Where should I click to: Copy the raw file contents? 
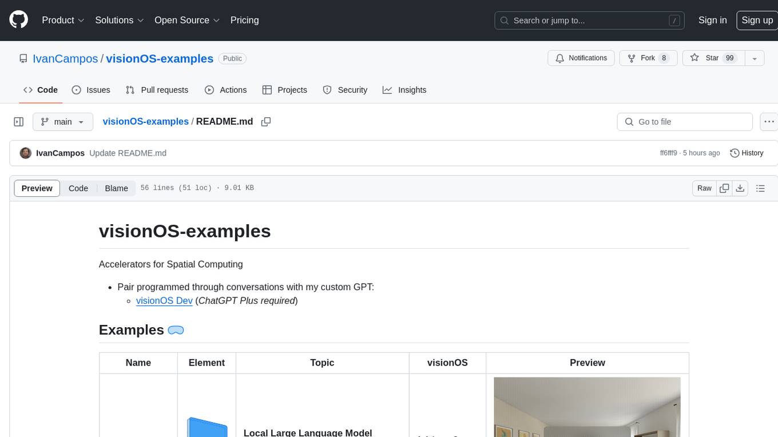(x=724, y=188)
